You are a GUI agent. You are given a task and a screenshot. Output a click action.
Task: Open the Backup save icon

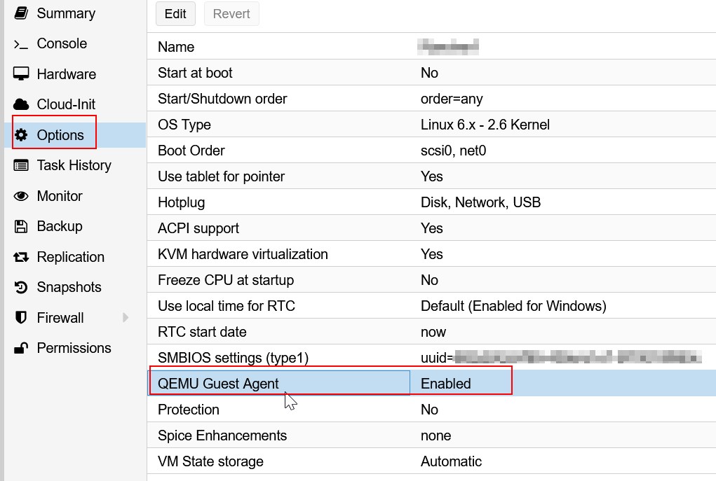(21, 226)
